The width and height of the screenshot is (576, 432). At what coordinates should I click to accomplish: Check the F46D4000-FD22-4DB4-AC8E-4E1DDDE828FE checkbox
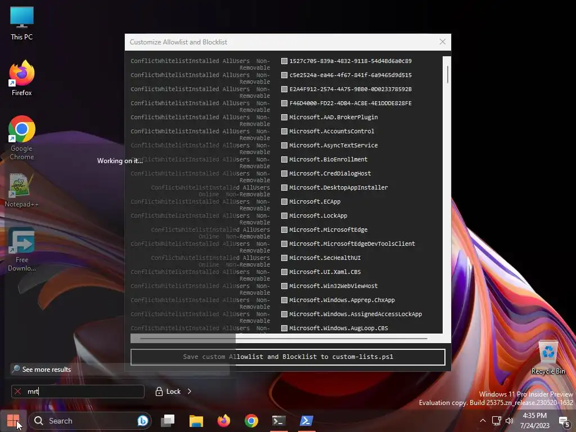click(284, 103)
